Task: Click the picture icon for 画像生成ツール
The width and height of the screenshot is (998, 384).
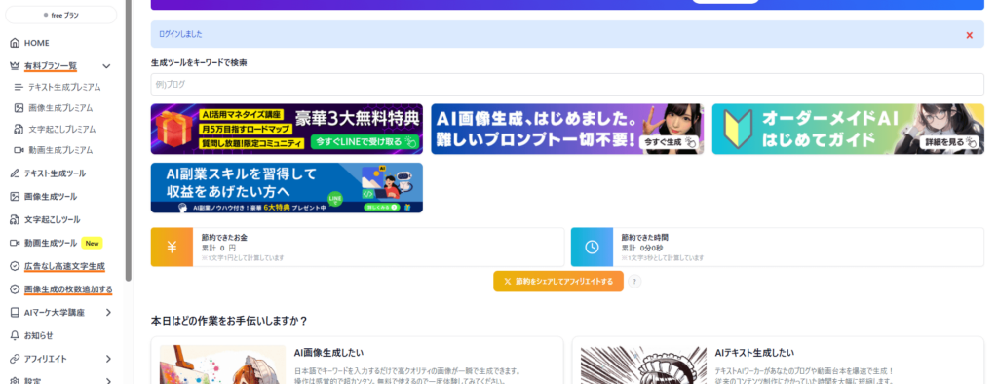Action: point(15,197)
